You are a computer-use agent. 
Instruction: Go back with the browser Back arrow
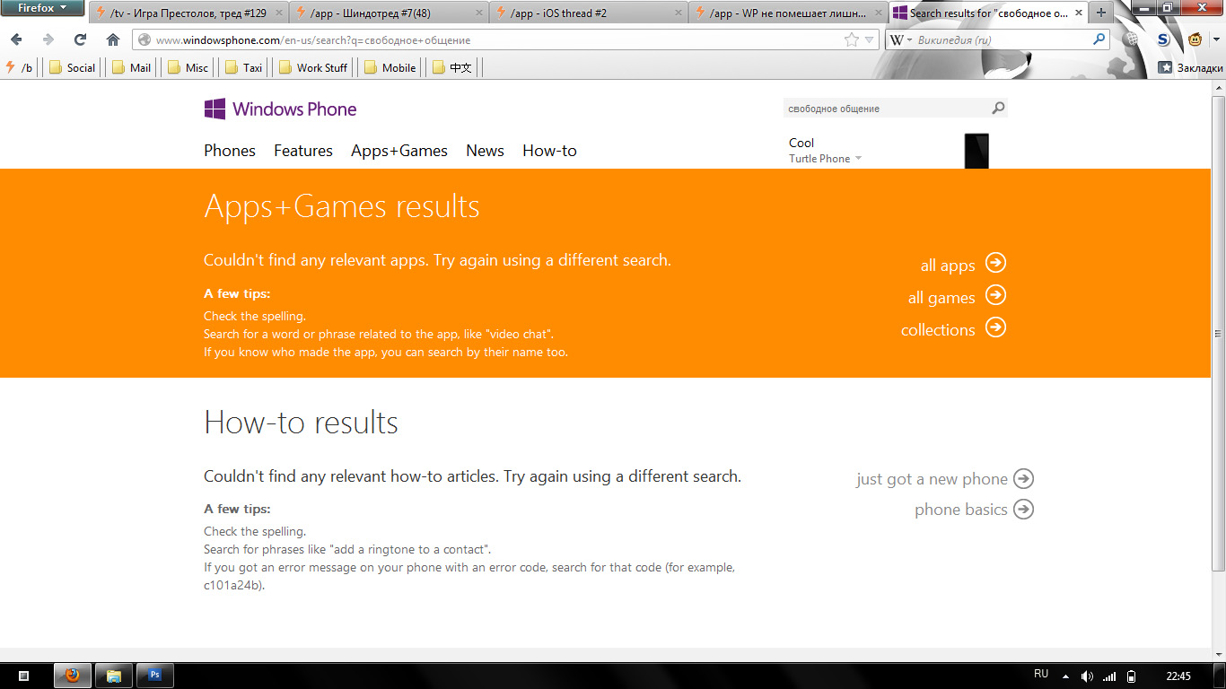click(16, 39)
